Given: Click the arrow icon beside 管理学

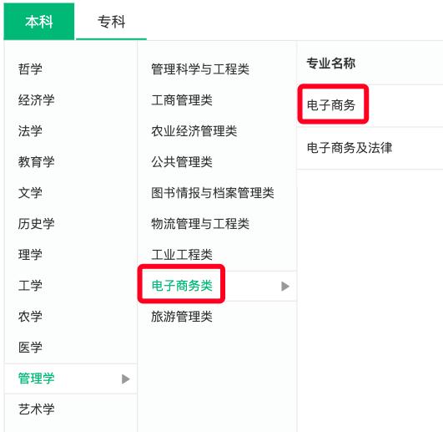Looking at the screenshot, I should [x=126, y=379].
